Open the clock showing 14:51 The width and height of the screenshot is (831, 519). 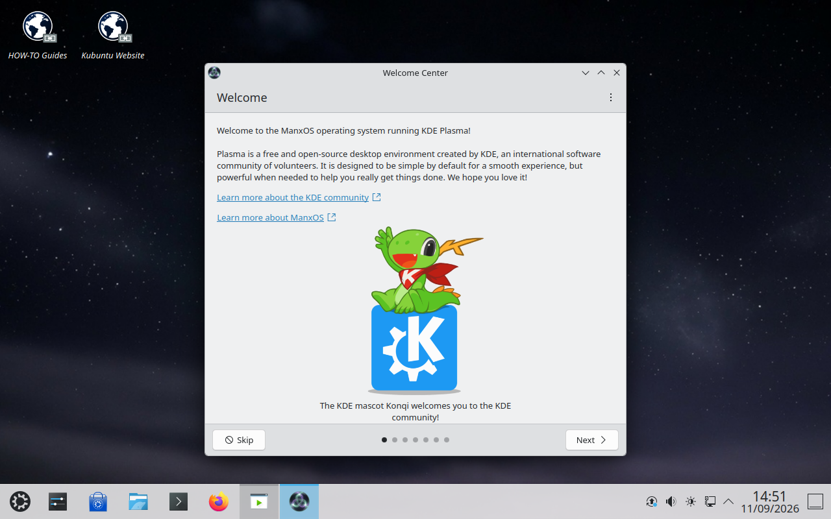tap(770, 501)
